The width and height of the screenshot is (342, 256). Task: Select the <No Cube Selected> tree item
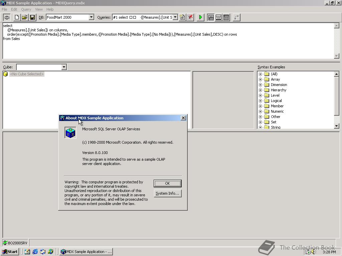(27, 74)
